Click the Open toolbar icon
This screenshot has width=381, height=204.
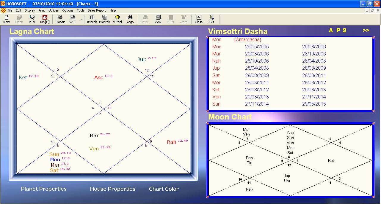pos(19,19)
